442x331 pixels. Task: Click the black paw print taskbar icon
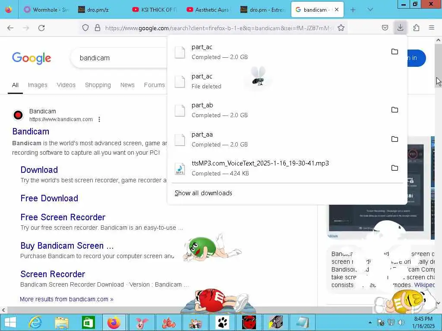click(x=223, y=322)
